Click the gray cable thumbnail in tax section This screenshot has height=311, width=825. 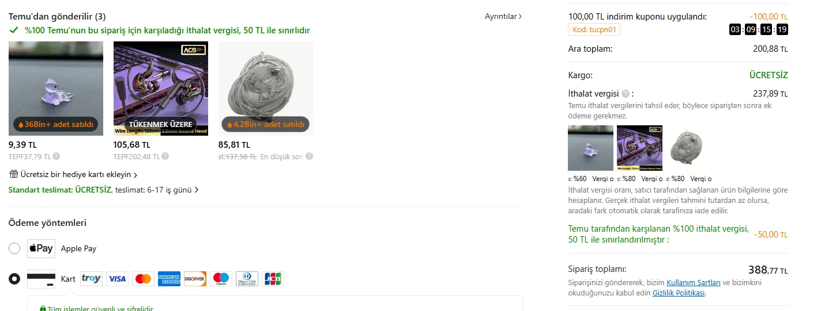click(688, 148)
